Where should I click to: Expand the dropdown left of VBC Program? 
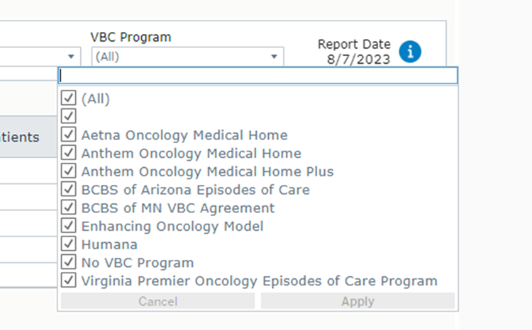point(72,57)
